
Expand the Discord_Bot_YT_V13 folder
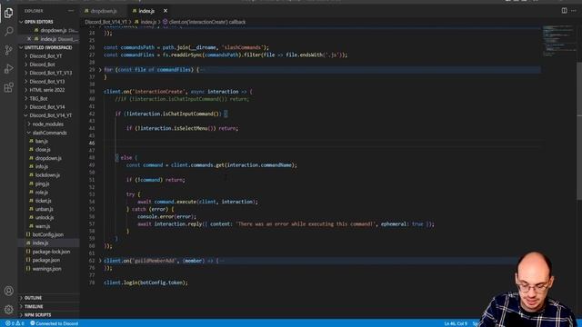(51, 73)
